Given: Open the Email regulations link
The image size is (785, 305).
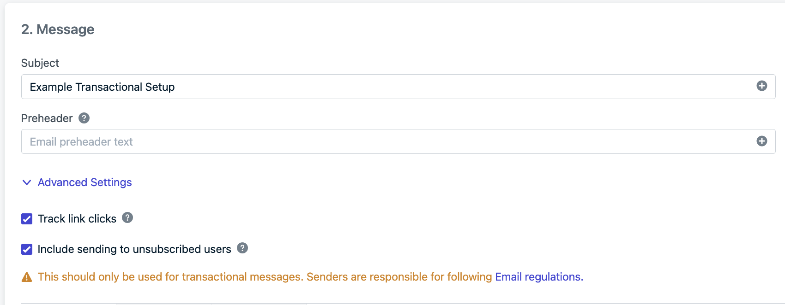Looking at the screenshot, I should click(x=539, y=277).
